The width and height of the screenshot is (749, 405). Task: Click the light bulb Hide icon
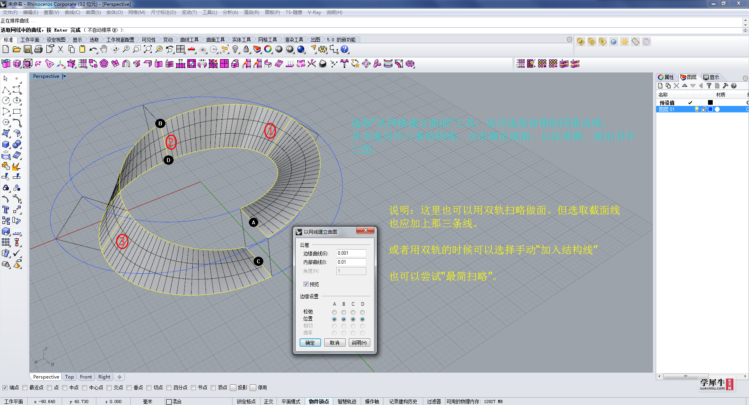pyautogui.click(x=235, y=49)
